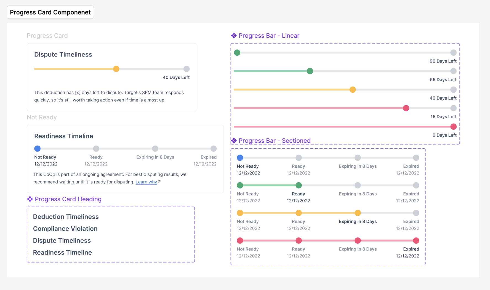Select the Progress Bar - Sectioned label
Viewport: 490px width, 290px height.
[x=275, y=141]
